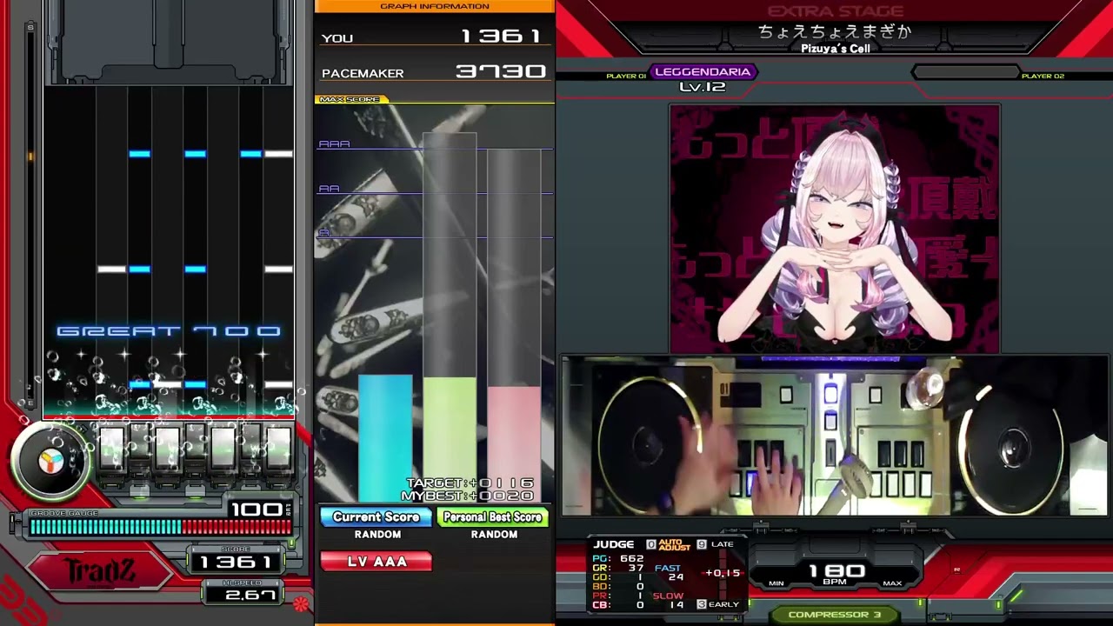Click the GRAPH INFORMATION header
Viewport: 1113px width, 626px height.
pos(435,6)
